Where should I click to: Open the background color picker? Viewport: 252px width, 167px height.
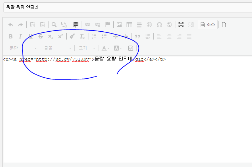[118, 48]
